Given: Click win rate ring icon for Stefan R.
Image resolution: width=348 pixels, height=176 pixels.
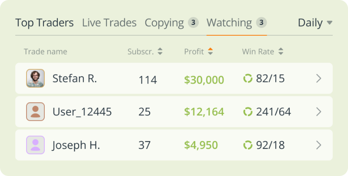Looking at the screenshot, I should (x=248, y=78).
